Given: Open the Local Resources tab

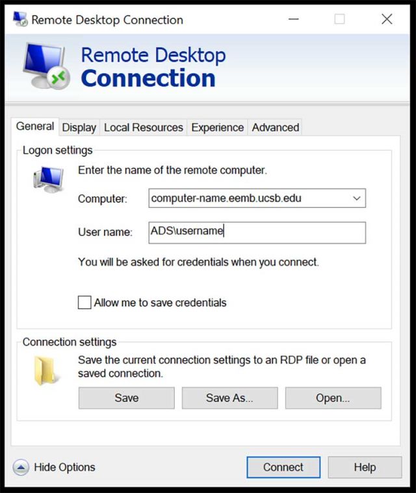Looking at the screenshot, I should pyautogui.click(x=144, y=127).
